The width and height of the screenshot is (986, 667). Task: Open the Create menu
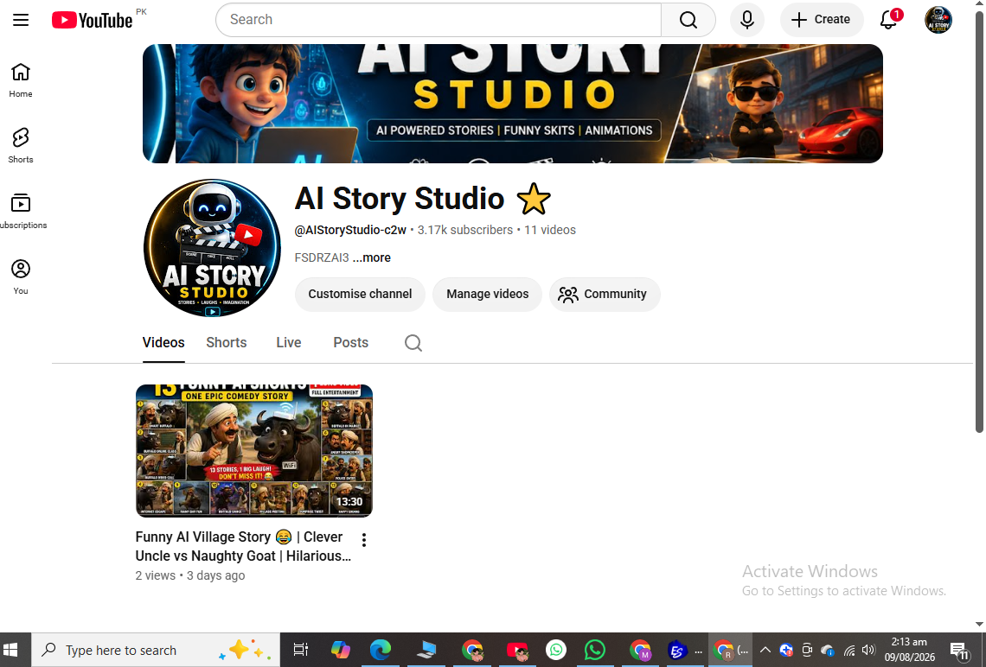[x=822, y=20]
